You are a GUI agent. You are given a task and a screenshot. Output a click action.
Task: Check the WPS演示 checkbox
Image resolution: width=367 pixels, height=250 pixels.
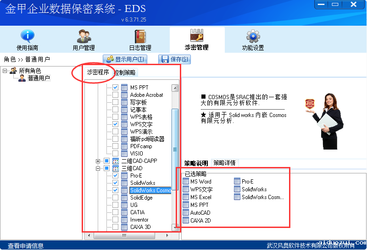pos(115,132)
